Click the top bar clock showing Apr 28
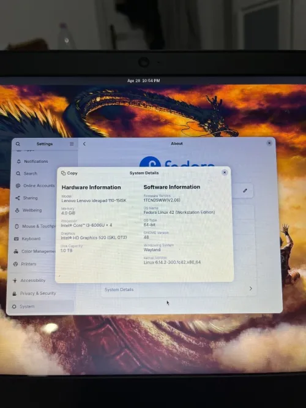 click(x=143, y=81)
